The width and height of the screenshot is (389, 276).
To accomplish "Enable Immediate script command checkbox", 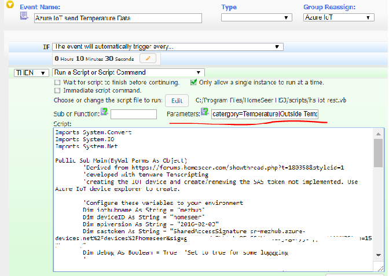I will (57, 90).
